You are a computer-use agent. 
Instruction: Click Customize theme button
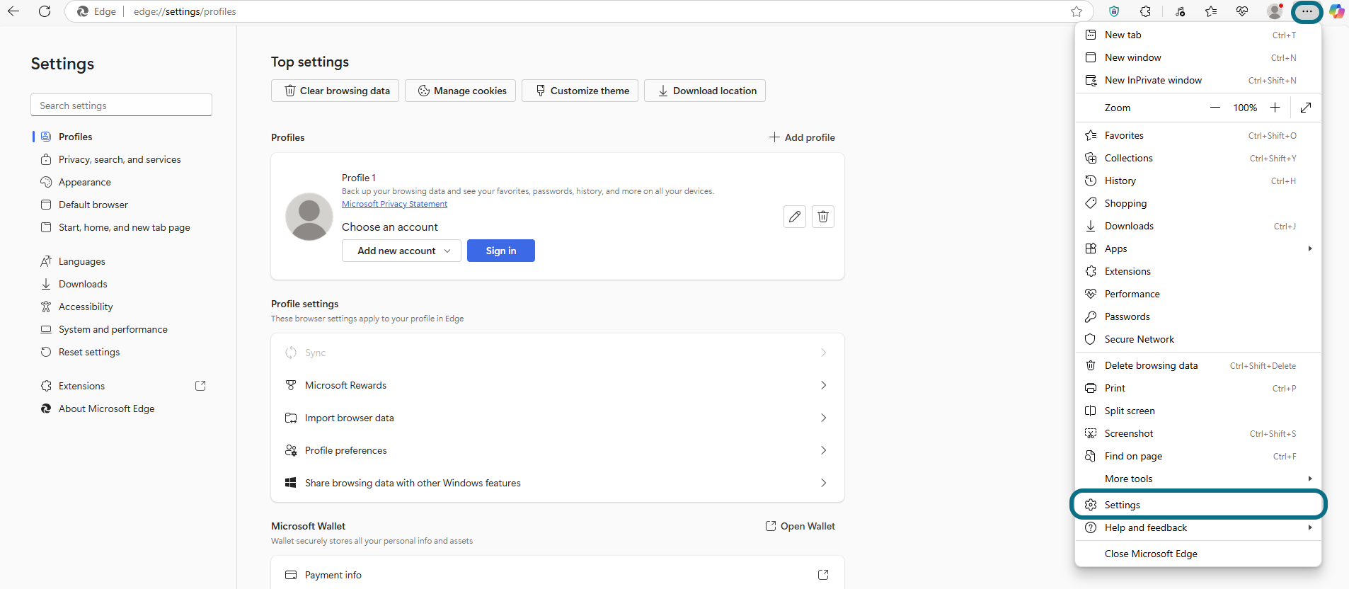tap(580, 91)
